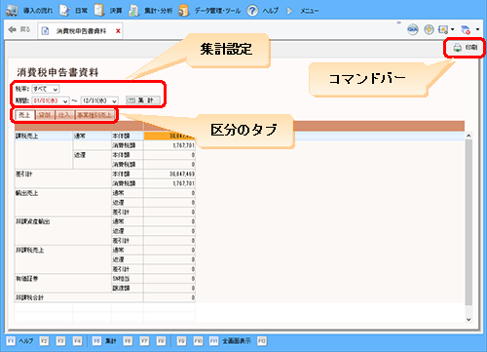Click the F8 function key
Screen dimensions: 487x352
click(161, 341)
